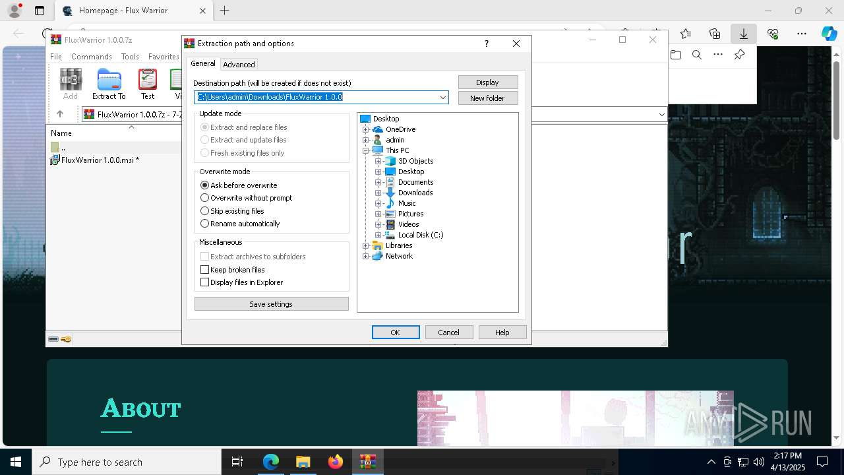Screen dimensions: 844x475
Task: Click the Edge profile avatar icon
Action: click(x=15, y=11)
